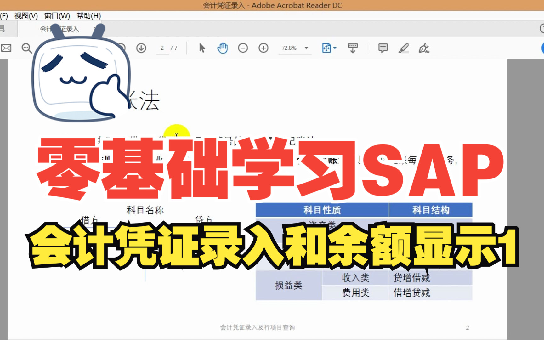Open the 视图(V) menu
The width and height of the screenshot is (544, 340).
26,16
